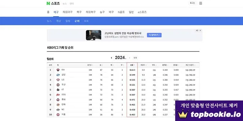The width and height of the screenshot is (243, 121).
Task: Open 뉴스 in blue sub-navigation
Action: pyautogui.click(x=49, y=21)
